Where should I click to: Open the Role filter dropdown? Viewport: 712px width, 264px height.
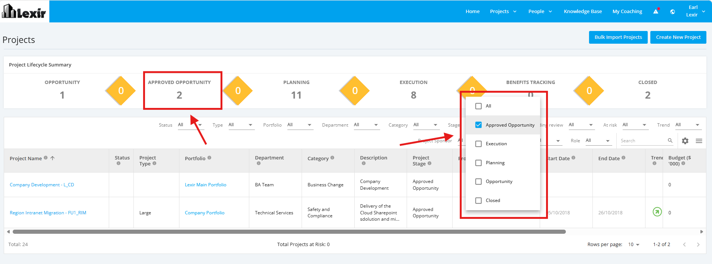598,141
